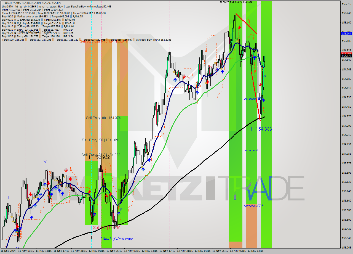Click the '12 Nov 05:15' time label
Viewport: 353px width, 254px height.
[114, 251]
